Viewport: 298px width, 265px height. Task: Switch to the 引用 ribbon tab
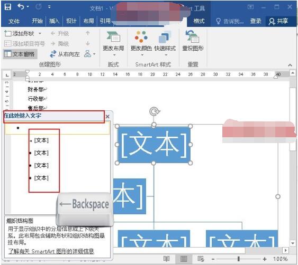click(x=105, y=21)
